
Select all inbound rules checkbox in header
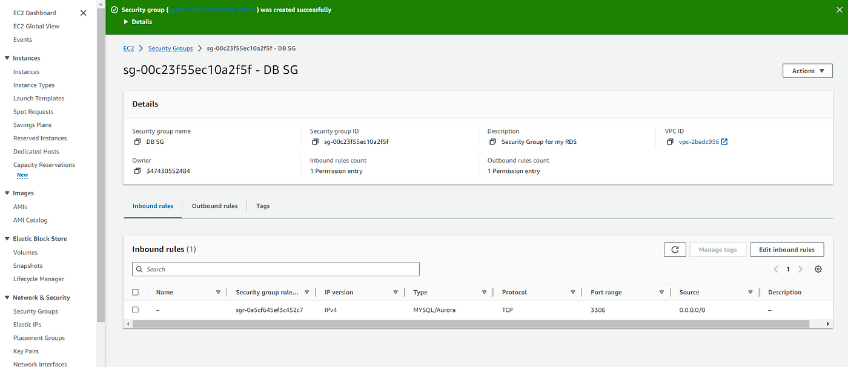[135, 292]
